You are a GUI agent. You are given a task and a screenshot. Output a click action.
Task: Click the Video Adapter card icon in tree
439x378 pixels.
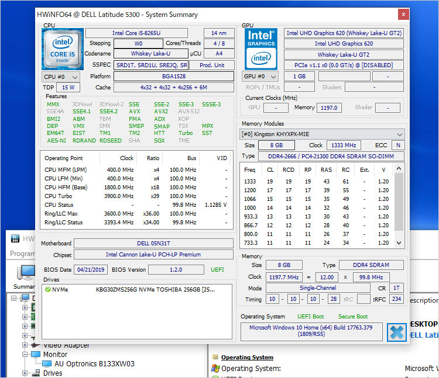(36, 345)
